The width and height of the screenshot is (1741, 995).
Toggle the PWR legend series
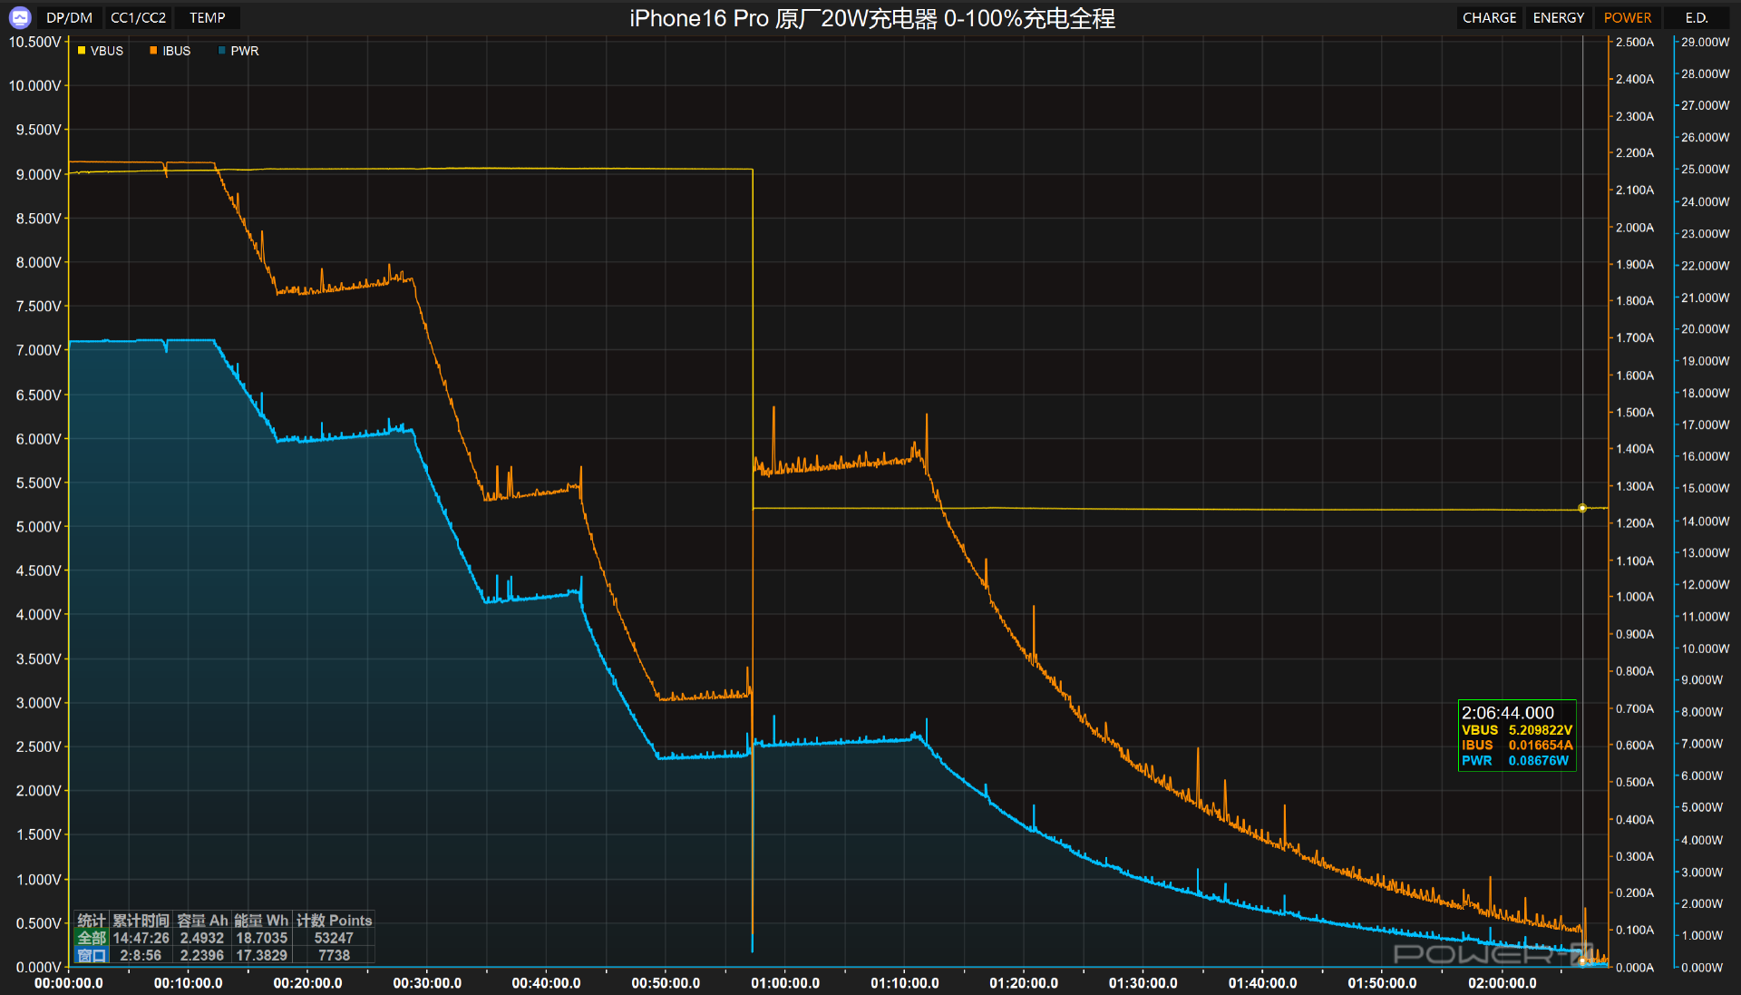coord(238,51)
